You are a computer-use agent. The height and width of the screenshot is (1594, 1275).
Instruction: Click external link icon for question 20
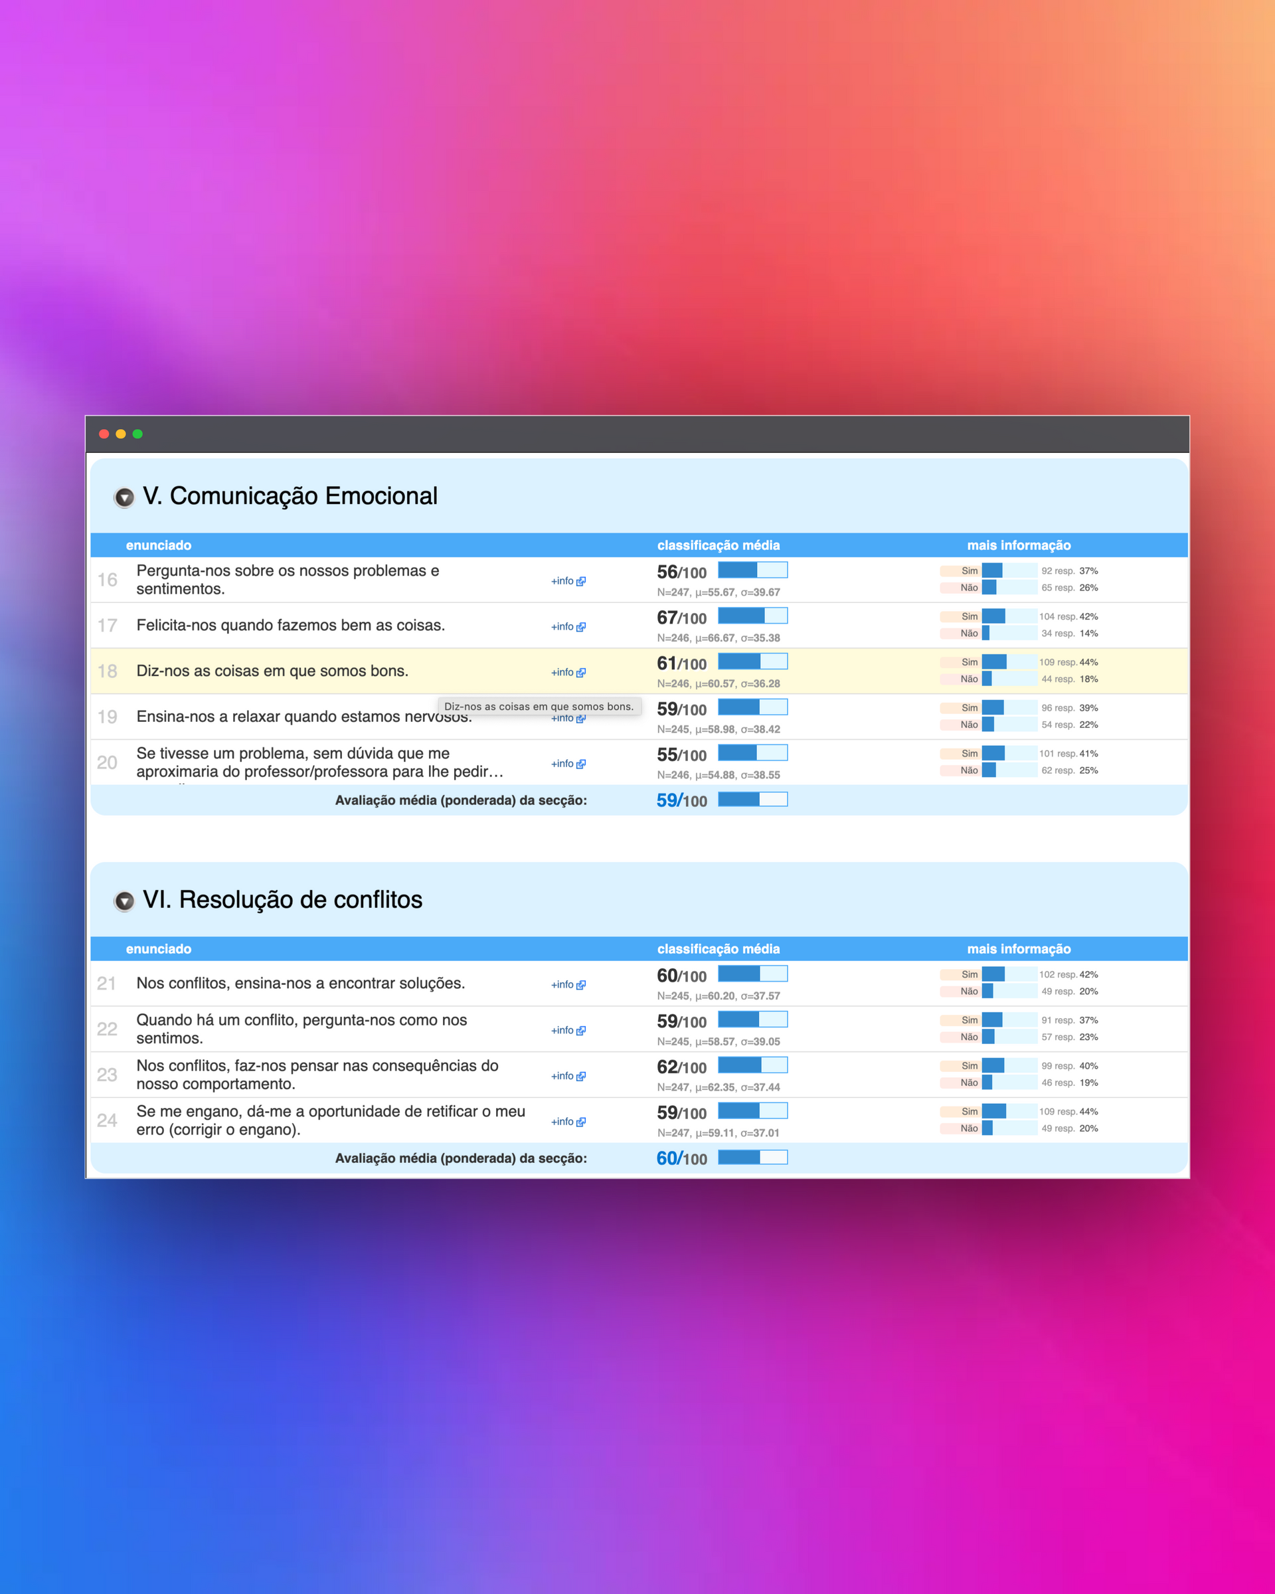(581, 764)
